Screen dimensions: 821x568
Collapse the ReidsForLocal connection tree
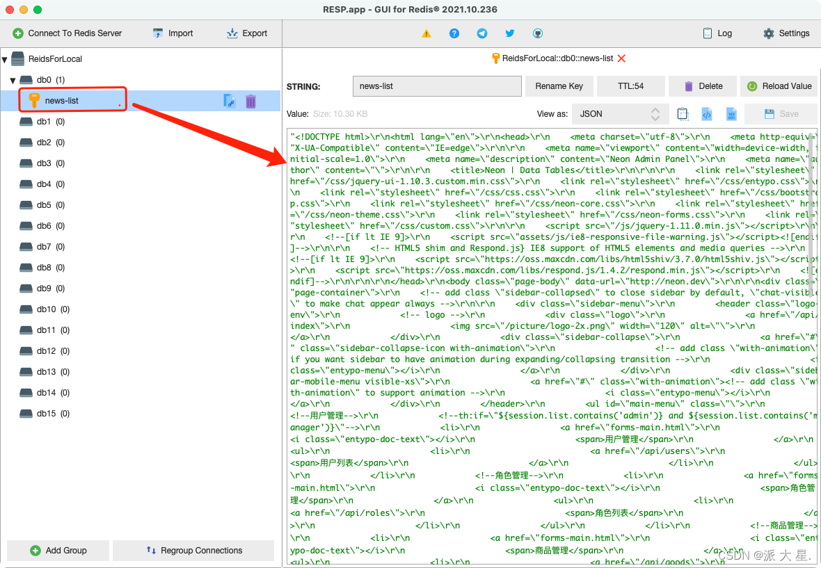tap(5, 60)
